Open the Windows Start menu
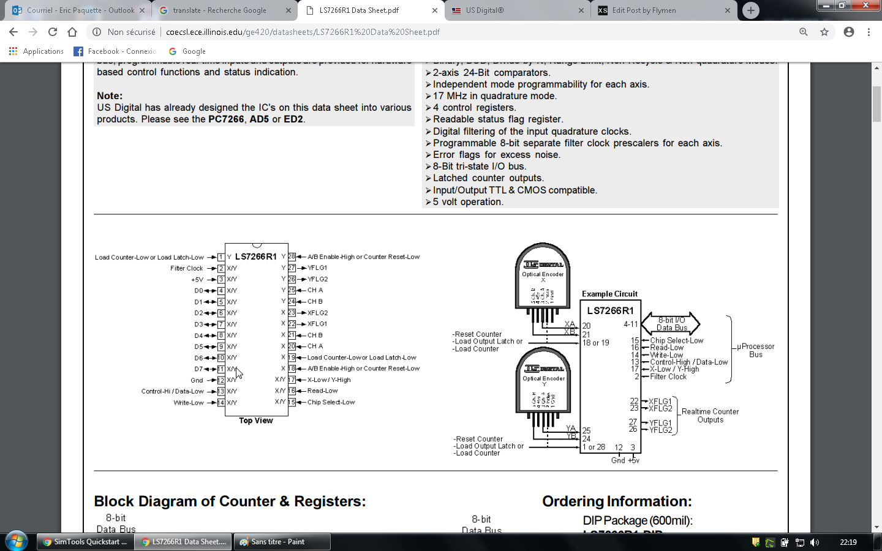This screenshot has width=882, height=551. click(x=17, y=541)
